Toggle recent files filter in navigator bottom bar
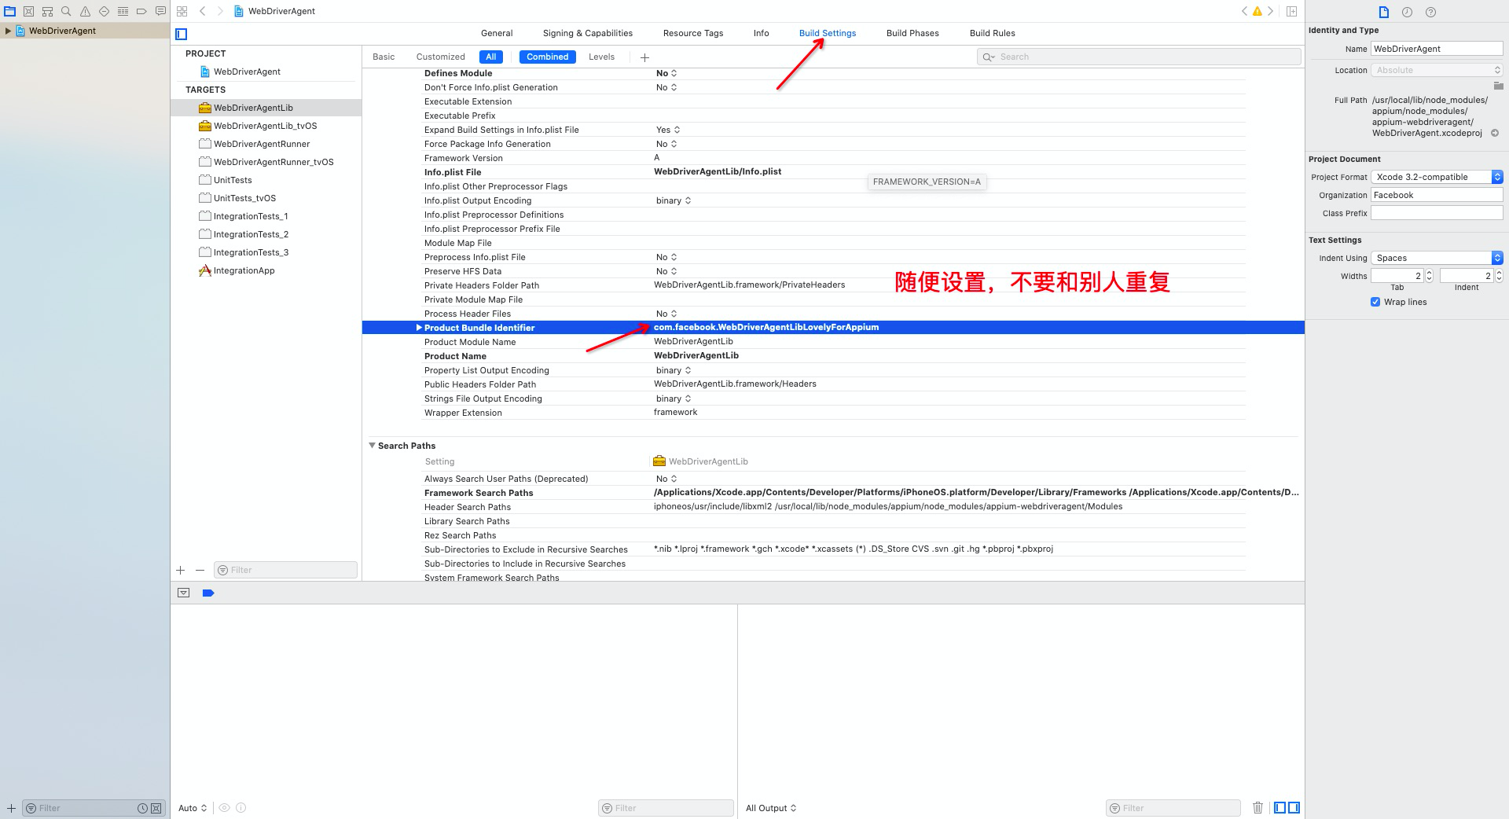Viewport: 1509px width, 819px height. 142,808
